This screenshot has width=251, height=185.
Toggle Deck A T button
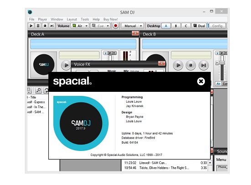pos(114,53)
